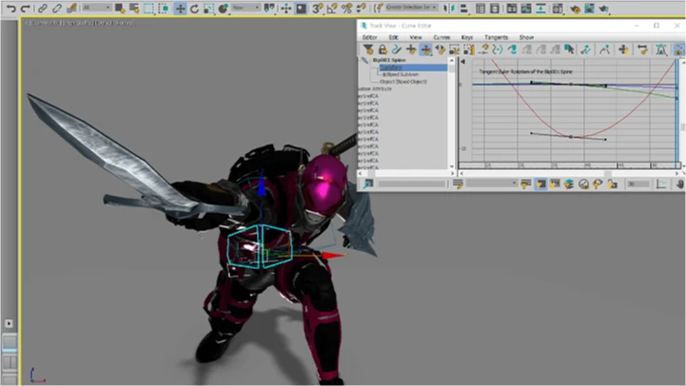
Task: Click controller list scroll down arrow
Action: (x=452, y=166)
